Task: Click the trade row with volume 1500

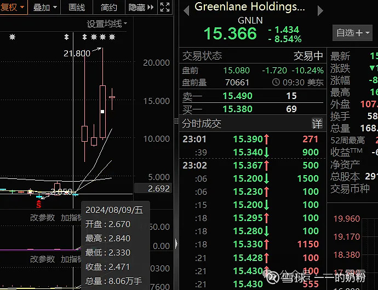Action: 253,178
